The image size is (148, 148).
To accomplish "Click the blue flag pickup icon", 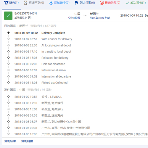I will [76, 3].
